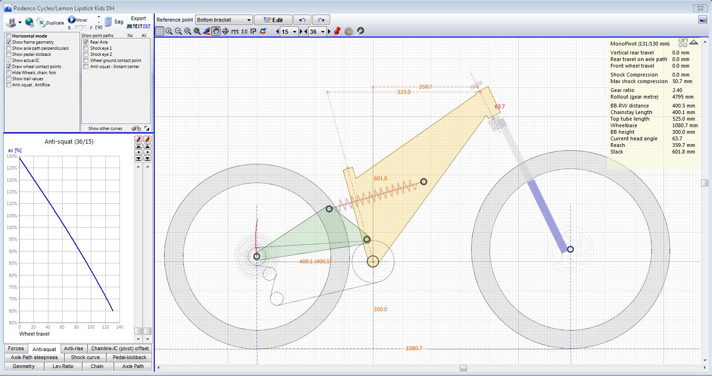
Task: Click the left red pin above graph
Action: pos(138,139)
